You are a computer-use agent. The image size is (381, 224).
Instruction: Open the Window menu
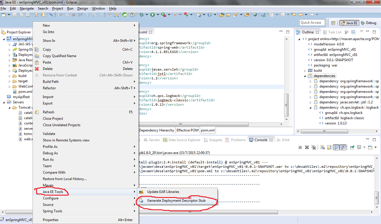[98, 8]
